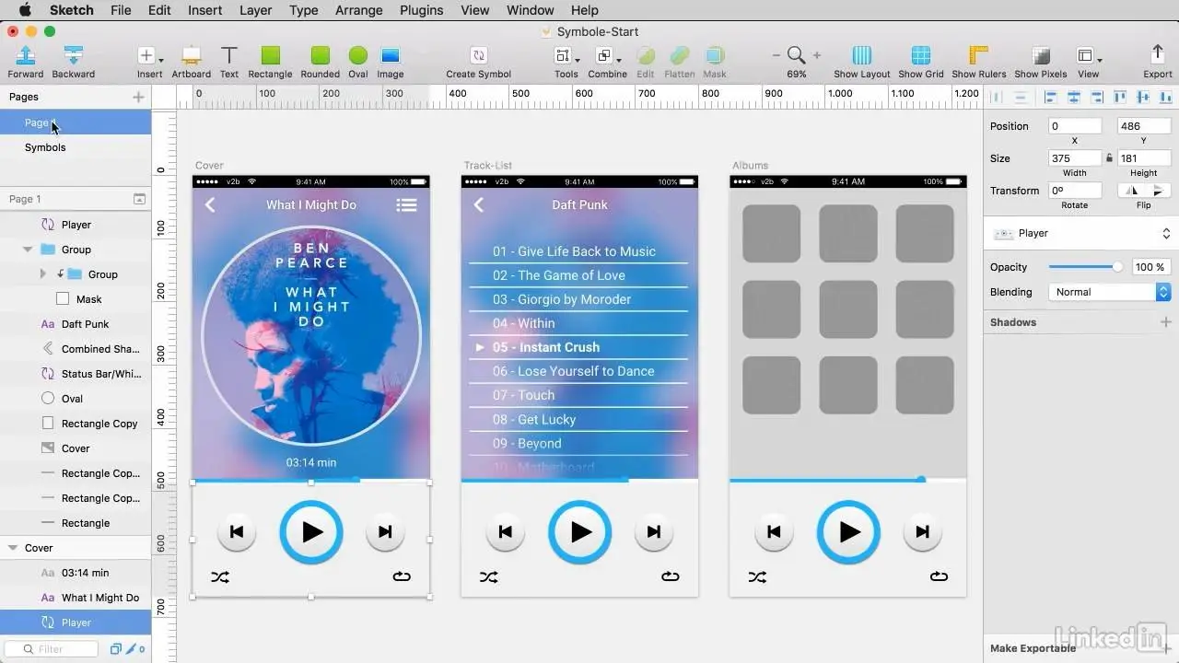
Task: Click the Backward arrange tool
Action: (x=73, y=61)
